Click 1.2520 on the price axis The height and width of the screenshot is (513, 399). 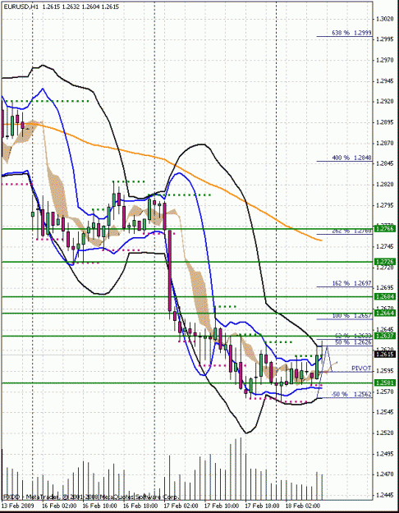tap(385, 433)
